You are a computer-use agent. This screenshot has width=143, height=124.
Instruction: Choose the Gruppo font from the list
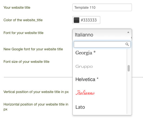100,67
